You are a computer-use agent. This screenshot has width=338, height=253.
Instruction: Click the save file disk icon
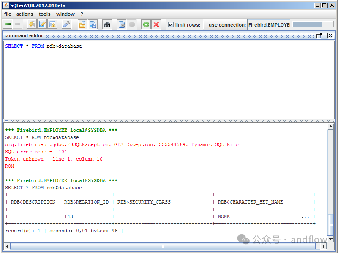(93, 24)
